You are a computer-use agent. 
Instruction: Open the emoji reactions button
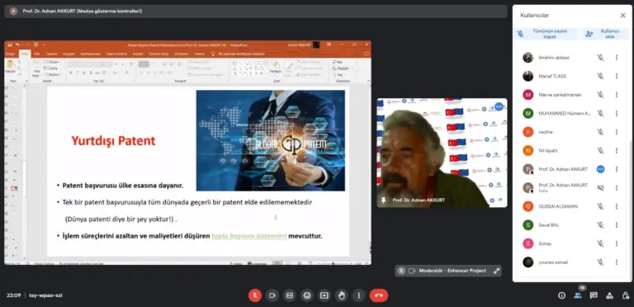[307, 295]
